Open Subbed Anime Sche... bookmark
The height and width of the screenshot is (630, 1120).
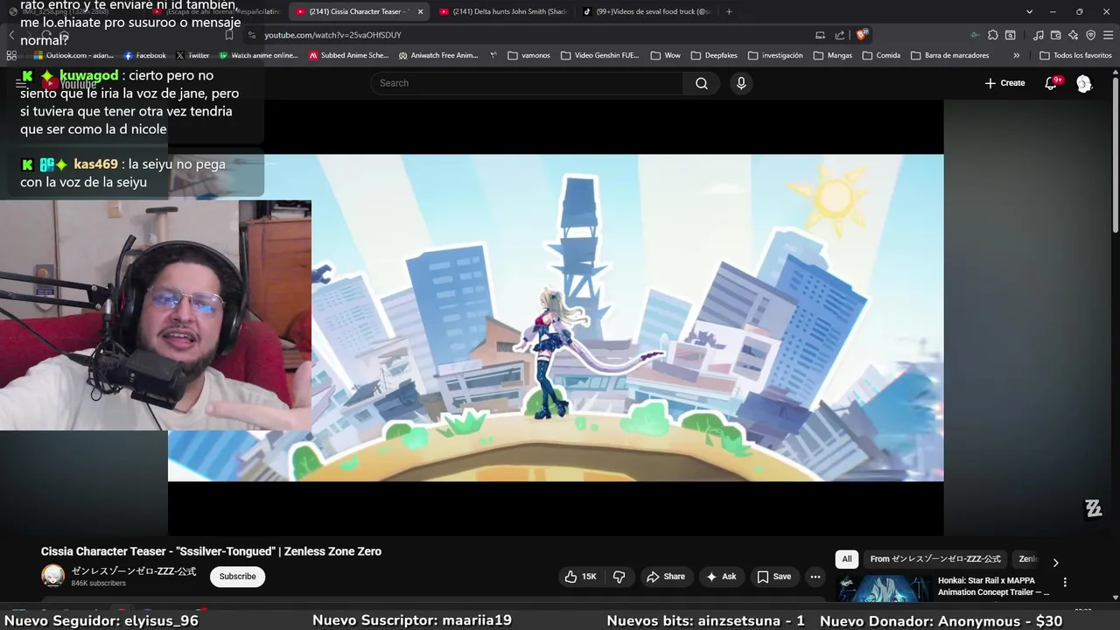coord(348,55)
